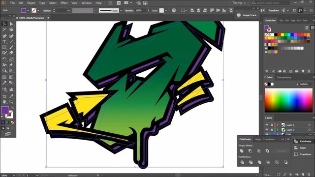315x177 pixels.
Task: Set fill to None mode button
Action: tap(12, 122)
